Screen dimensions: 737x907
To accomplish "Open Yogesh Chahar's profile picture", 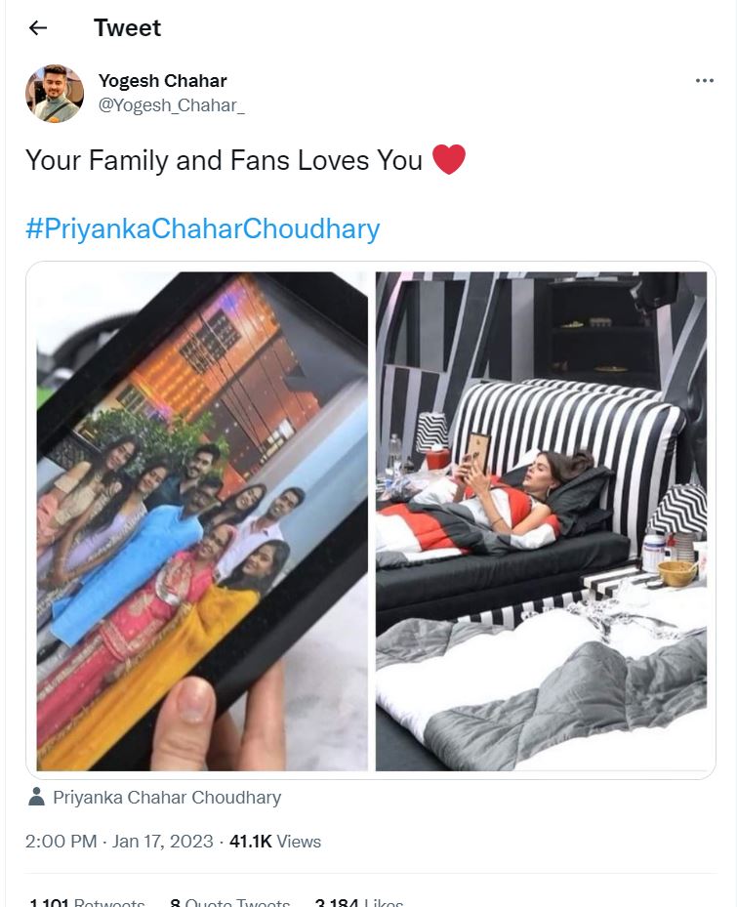I will coord(55,93).
